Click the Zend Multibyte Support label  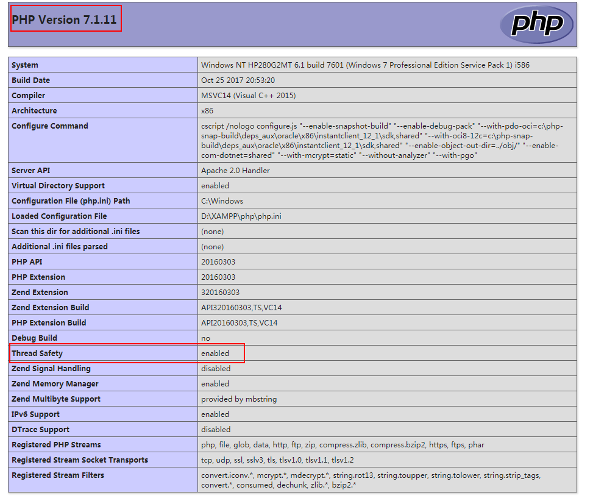pos(56,399)
